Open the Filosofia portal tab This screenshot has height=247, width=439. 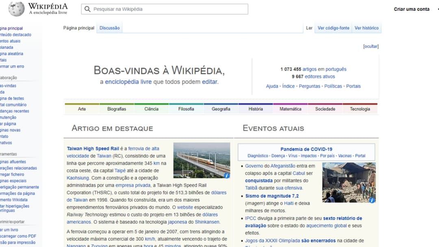[186, 109]
